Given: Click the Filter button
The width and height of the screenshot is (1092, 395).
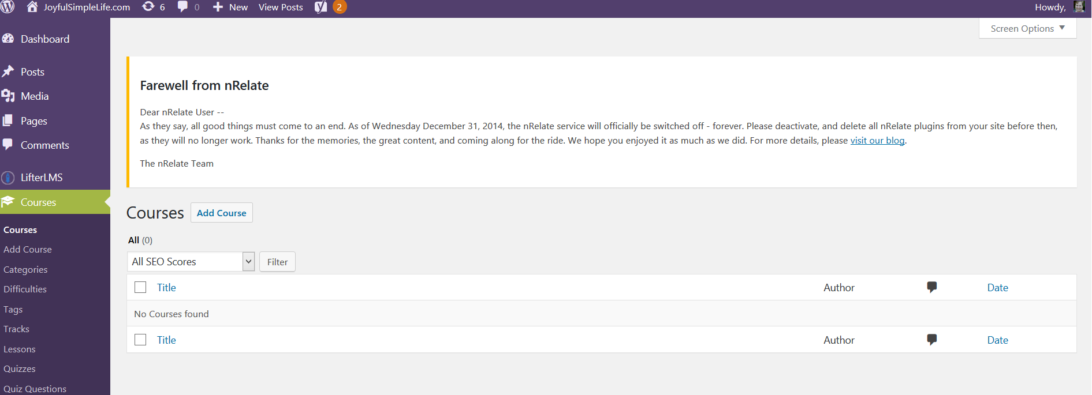Looking at the screenshot, I should coord(277,262).
